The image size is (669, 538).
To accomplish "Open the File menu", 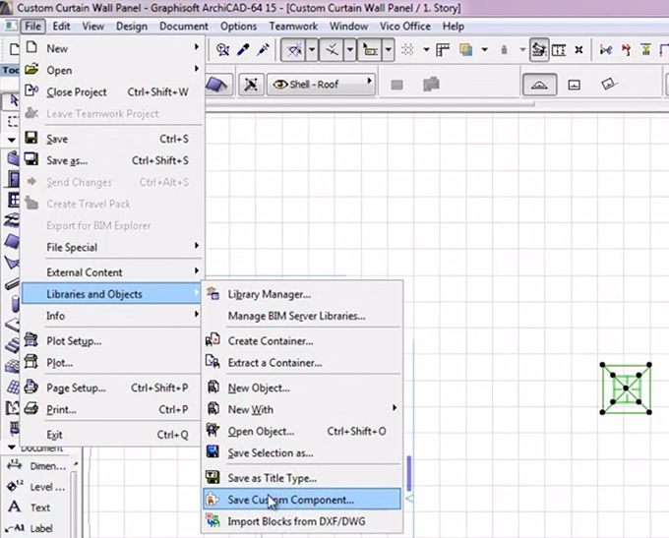I will [32, 27].
